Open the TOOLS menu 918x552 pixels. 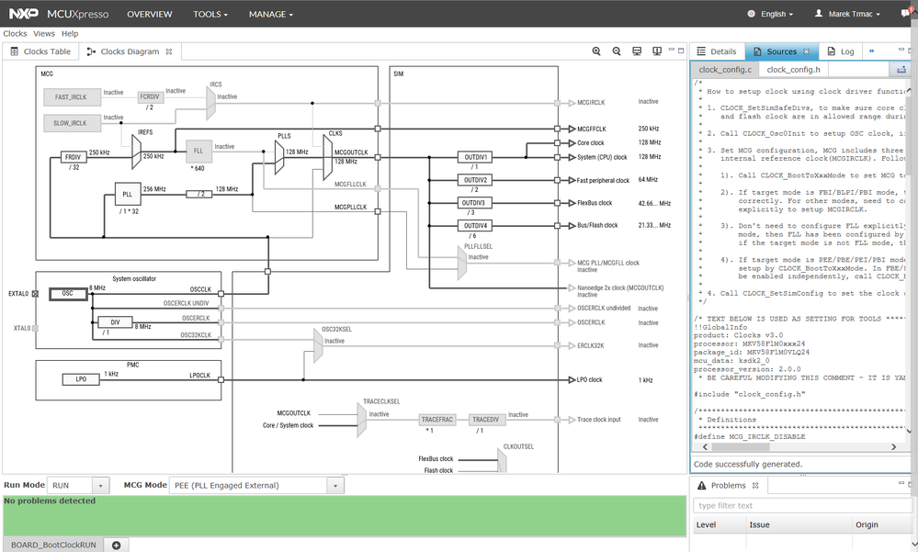pyautogui.click(x=210, y=15)
